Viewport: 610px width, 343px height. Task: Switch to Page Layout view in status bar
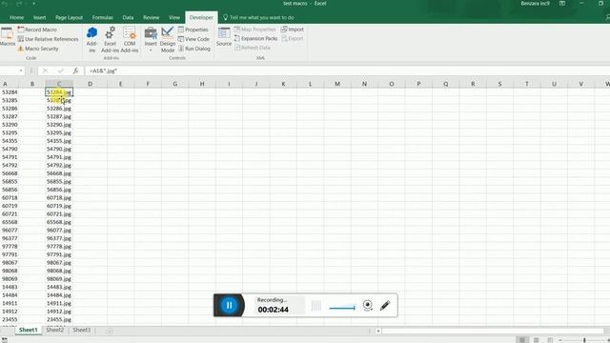(536, 340)
